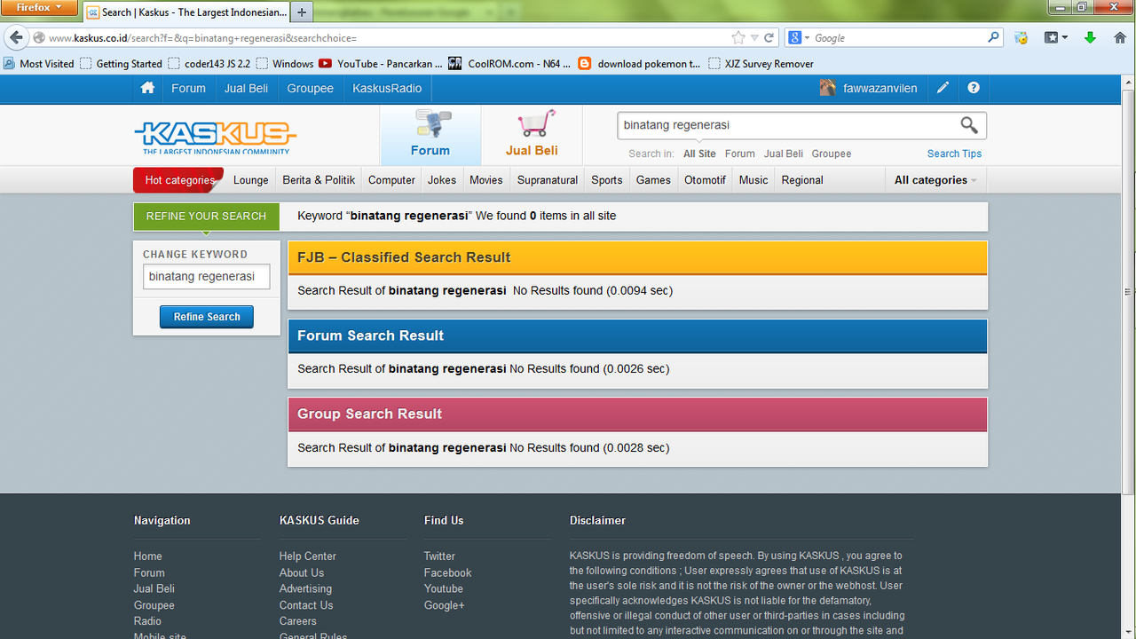Expand All categories dropdown

pos(935,180)
